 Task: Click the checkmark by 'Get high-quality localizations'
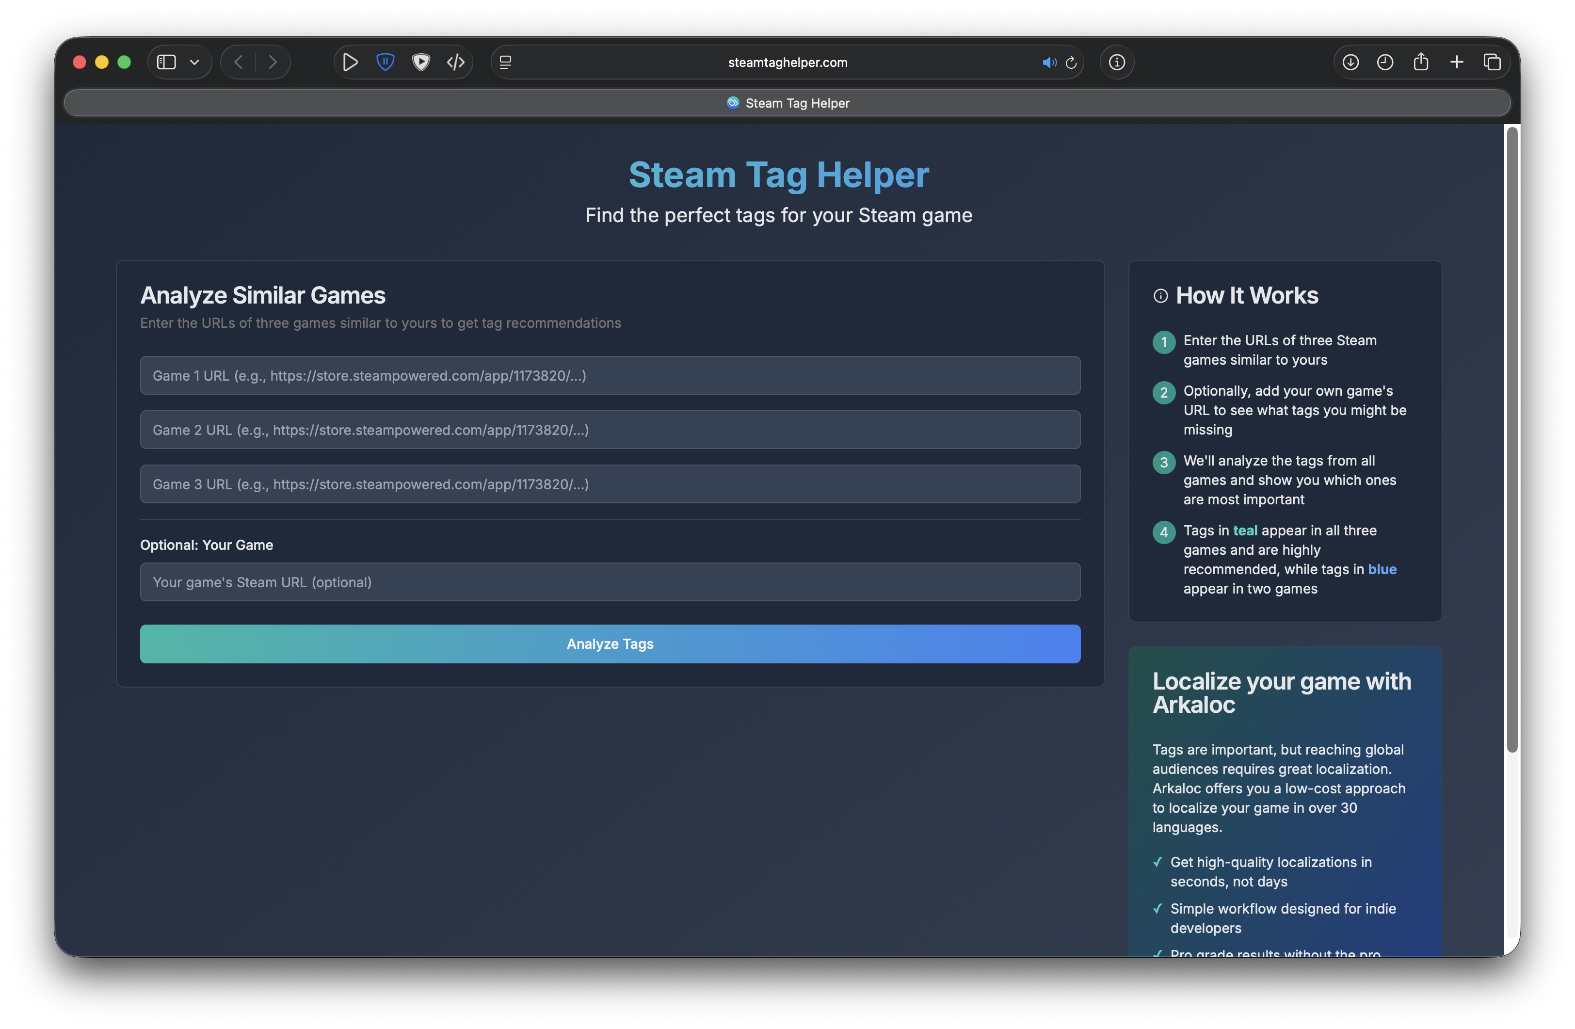tap(1158, 862)
